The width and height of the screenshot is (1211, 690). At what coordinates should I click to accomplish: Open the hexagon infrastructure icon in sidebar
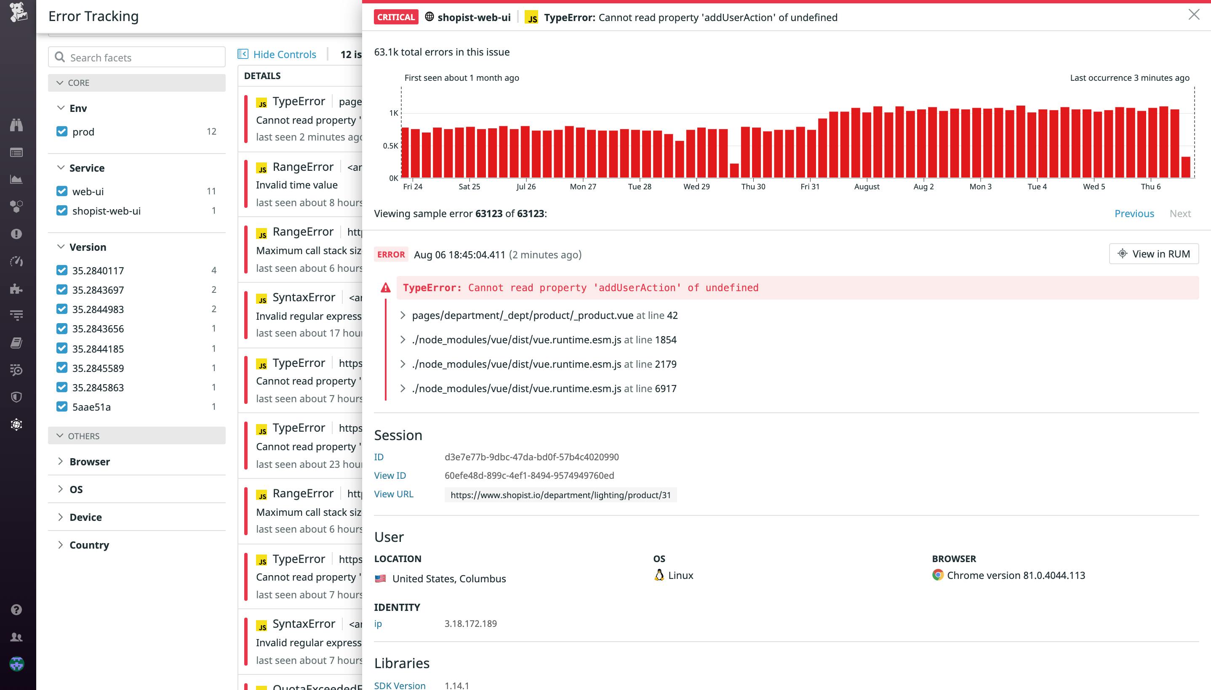pyautogui.click(x=16, y=207)
